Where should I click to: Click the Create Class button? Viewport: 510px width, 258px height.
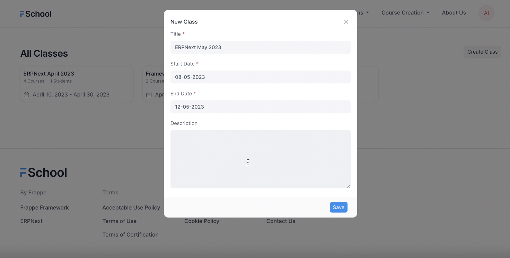(482, 52)
